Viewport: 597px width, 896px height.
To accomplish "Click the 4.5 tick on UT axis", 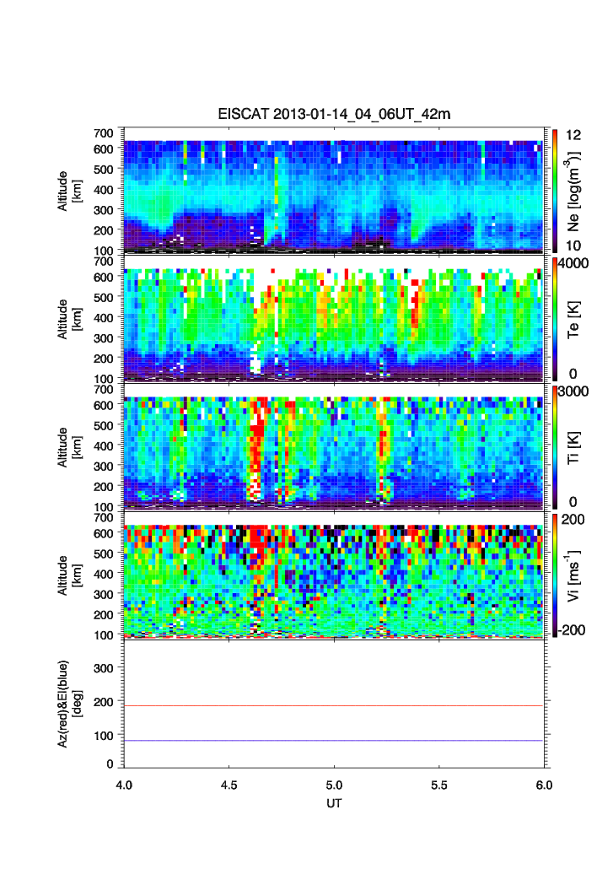I will pos(229,785).
